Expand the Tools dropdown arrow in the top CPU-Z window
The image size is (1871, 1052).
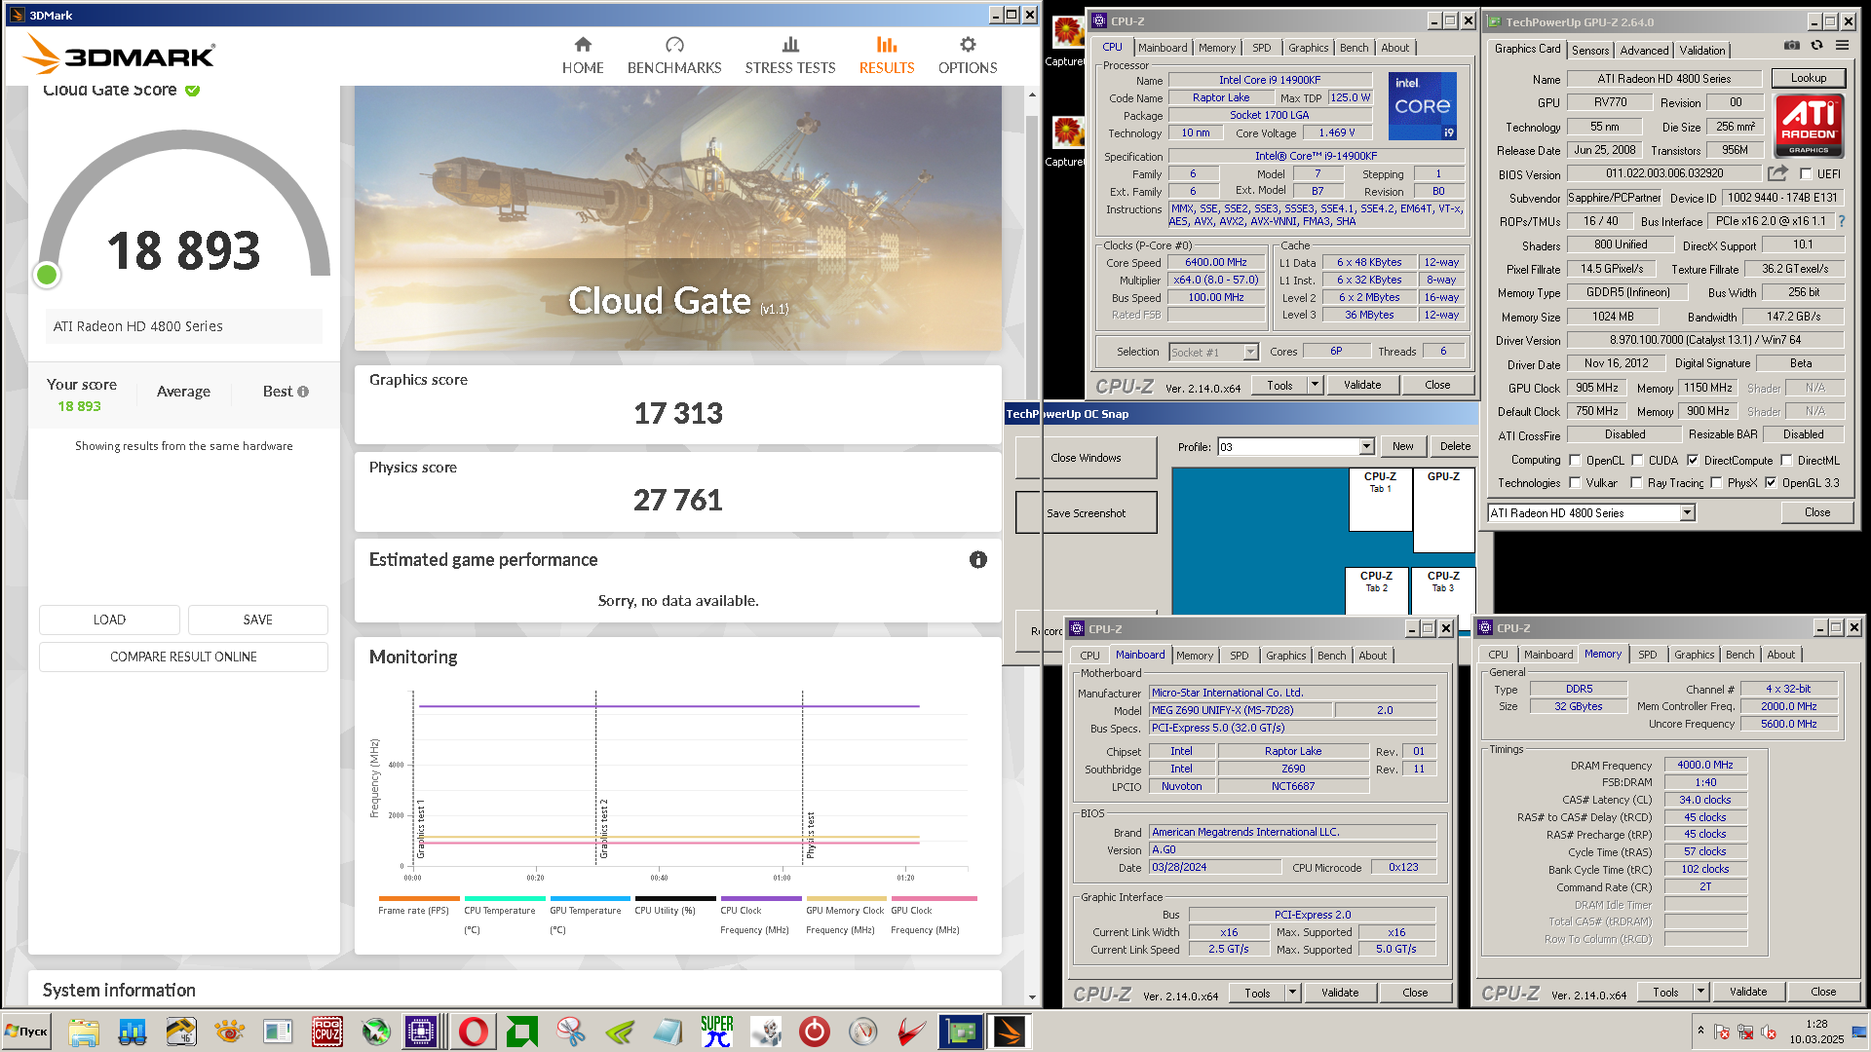pyautogui.click(x=1315, y=386)
